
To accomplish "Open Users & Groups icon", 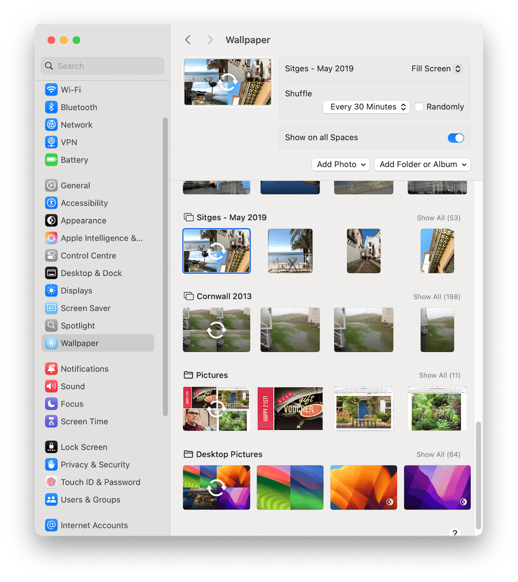I will [51, 499].
